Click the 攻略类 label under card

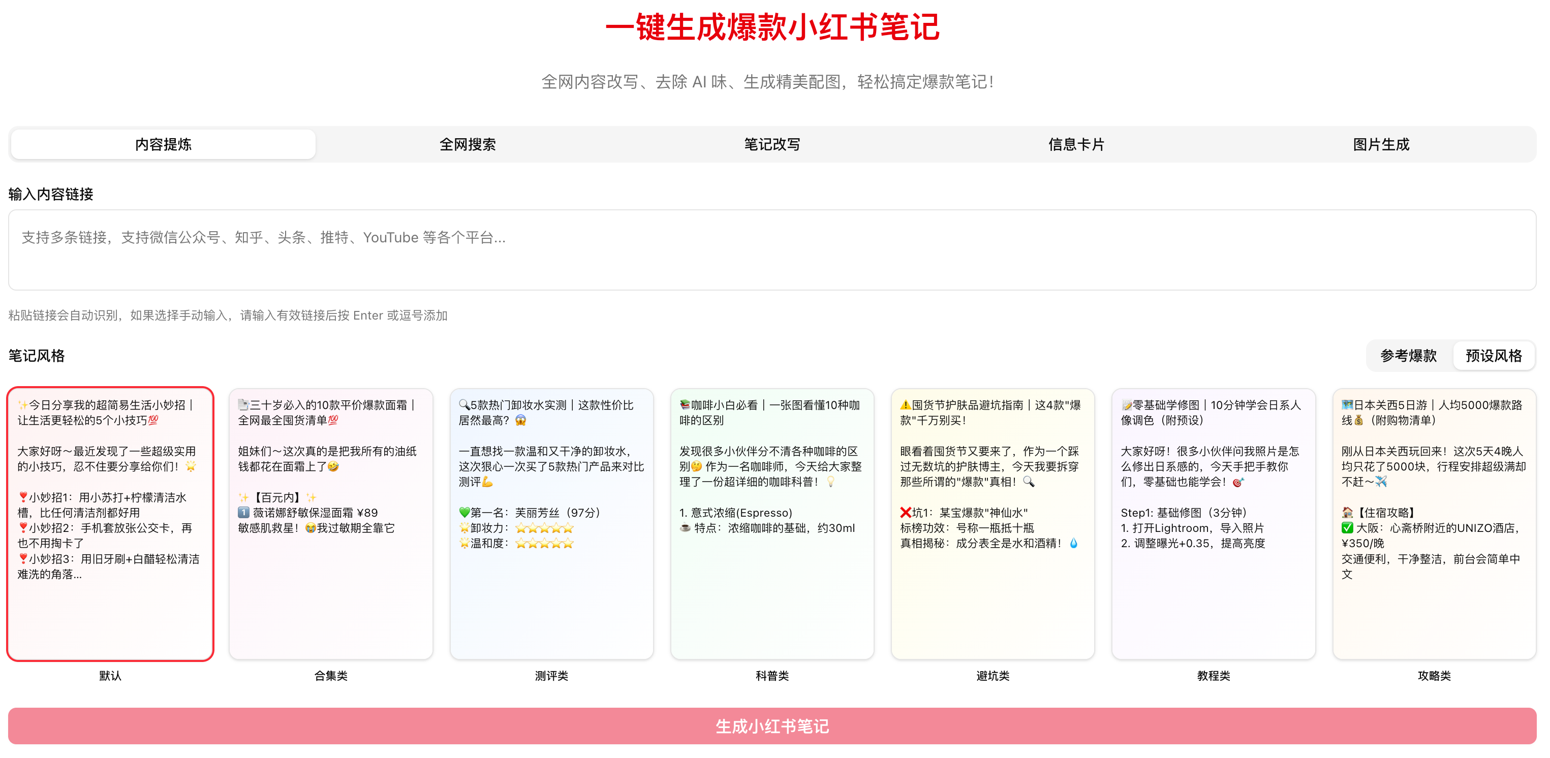point(1435,676)
